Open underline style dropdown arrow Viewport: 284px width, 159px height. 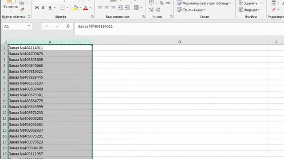(55, 8)
